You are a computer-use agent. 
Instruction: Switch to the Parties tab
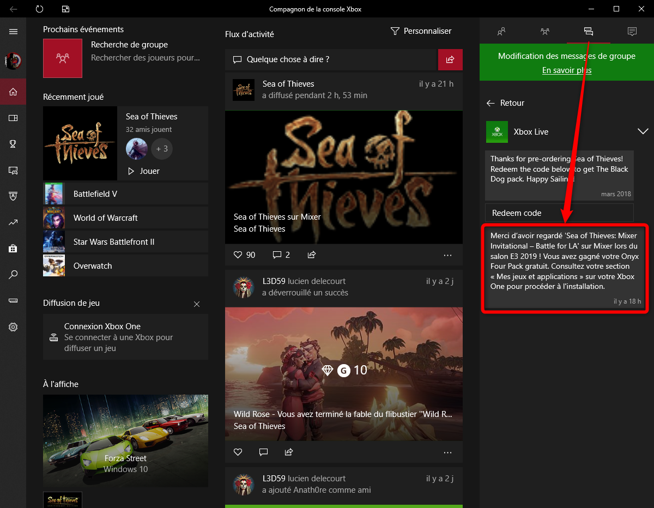[x=545, y=32]
